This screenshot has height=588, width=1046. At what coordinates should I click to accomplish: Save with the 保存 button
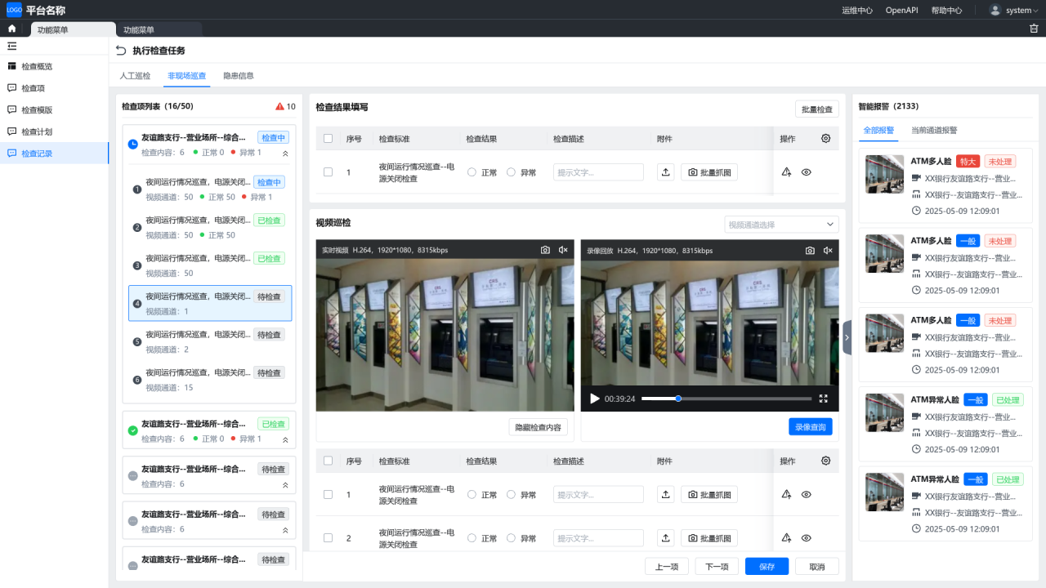(x=766, y=566)
